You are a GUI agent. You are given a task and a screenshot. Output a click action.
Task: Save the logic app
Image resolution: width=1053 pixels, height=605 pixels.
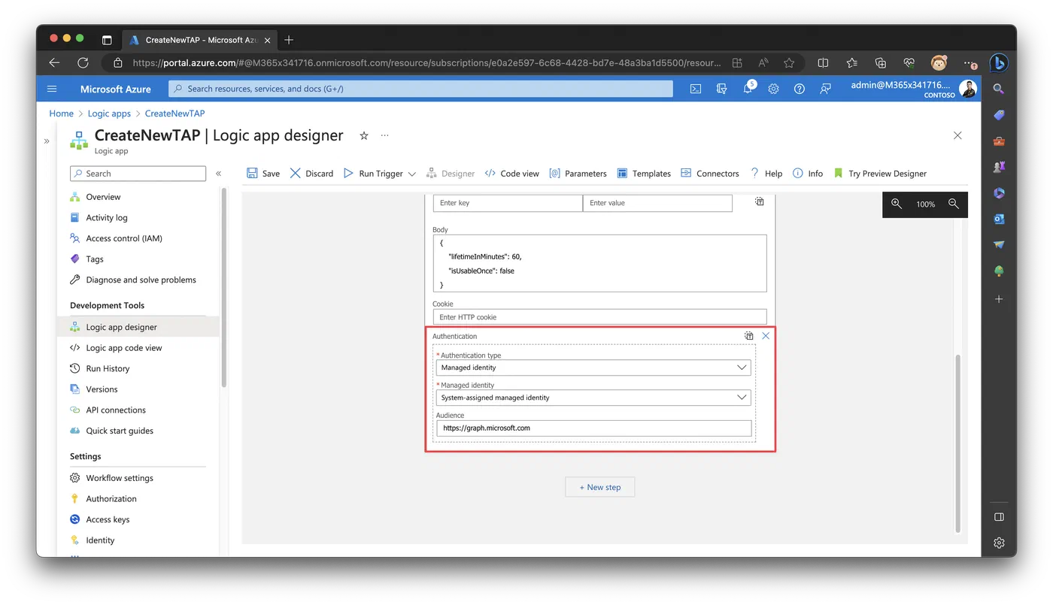point(263,174)
